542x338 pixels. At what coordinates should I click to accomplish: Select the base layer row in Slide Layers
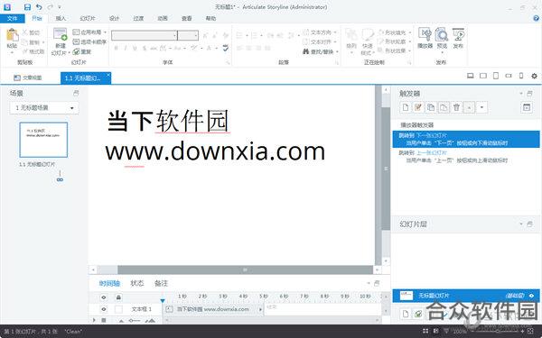466,296
